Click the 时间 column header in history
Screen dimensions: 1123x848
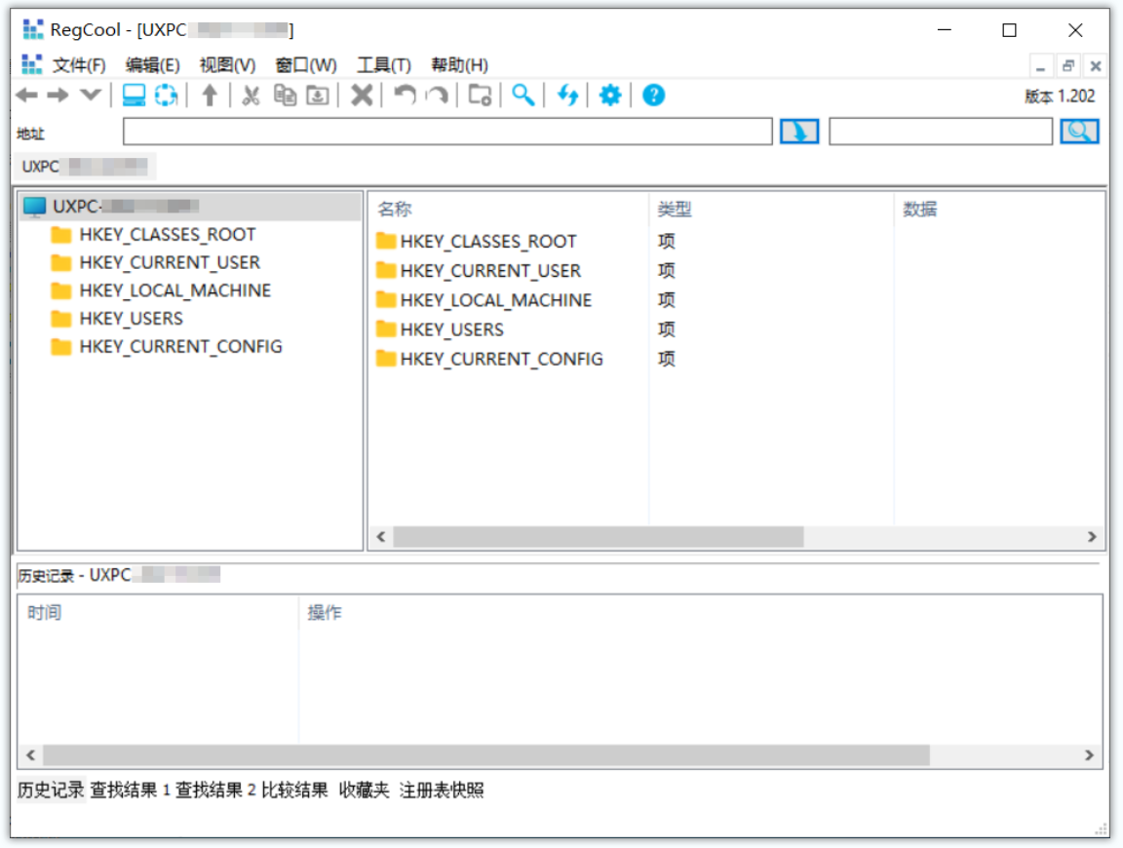point(158,613)
